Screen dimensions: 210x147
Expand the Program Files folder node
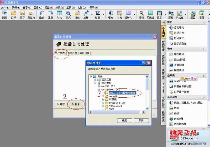pyautogui.click(x=103, y=103)
